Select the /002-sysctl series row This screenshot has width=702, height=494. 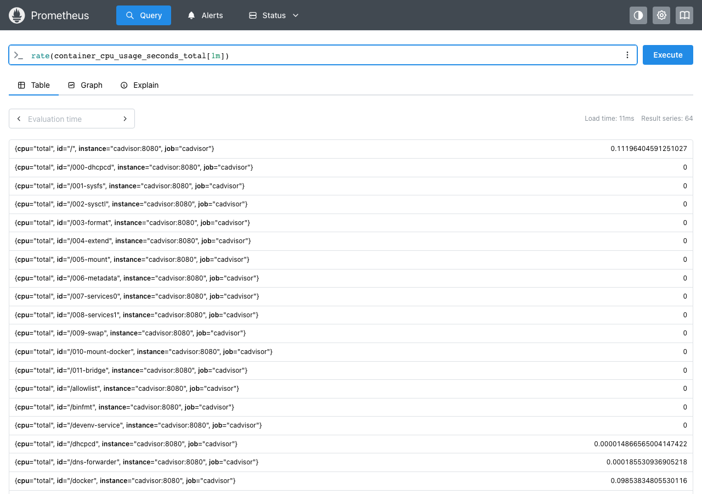coord(351,204)
